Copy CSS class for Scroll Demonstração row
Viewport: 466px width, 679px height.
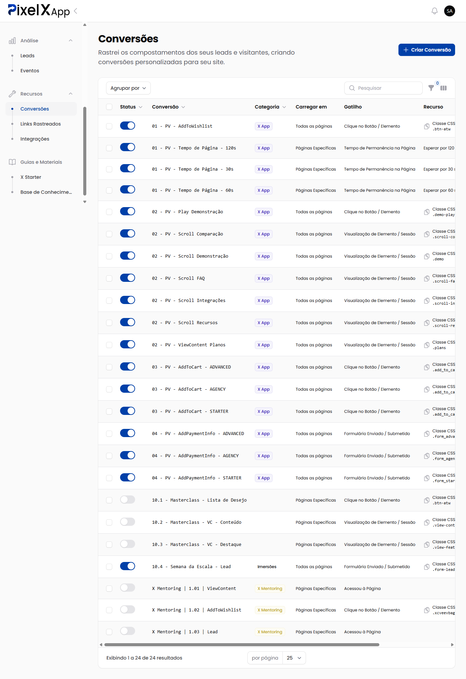[427, 256]
